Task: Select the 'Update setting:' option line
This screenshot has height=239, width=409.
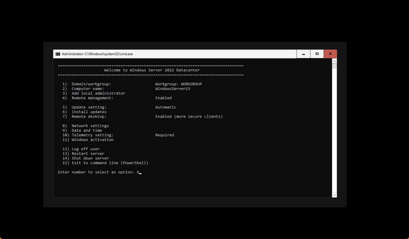Action: [x=84, y=107]
